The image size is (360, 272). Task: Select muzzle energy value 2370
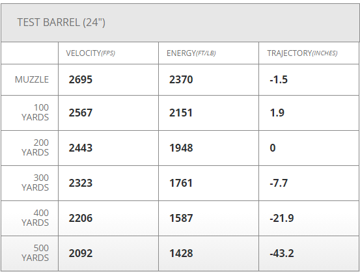(181, 79)
